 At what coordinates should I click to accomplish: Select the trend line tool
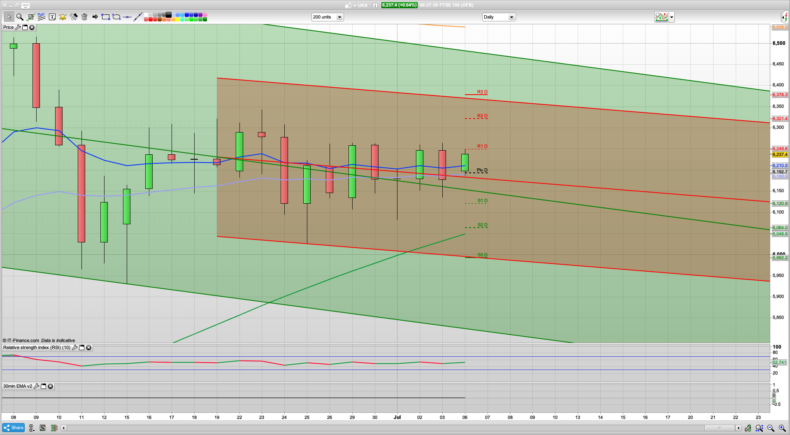pyautogui.click(x=138, y=17)
